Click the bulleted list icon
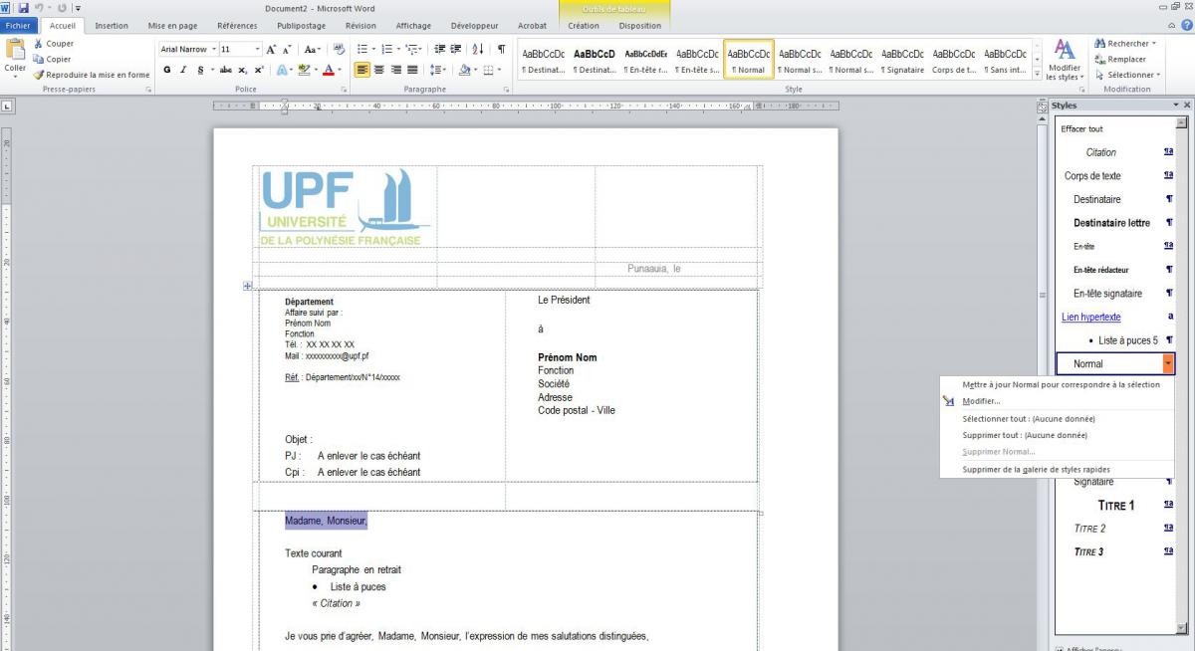 363,49
